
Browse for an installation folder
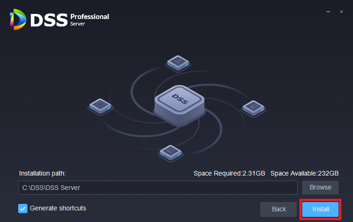[x=320, y=188]
